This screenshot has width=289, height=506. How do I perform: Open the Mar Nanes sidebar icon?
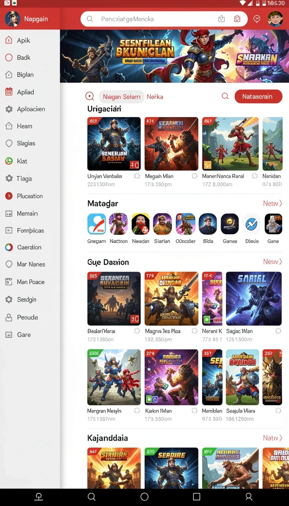pyautogui.click(x=9, y=264)
